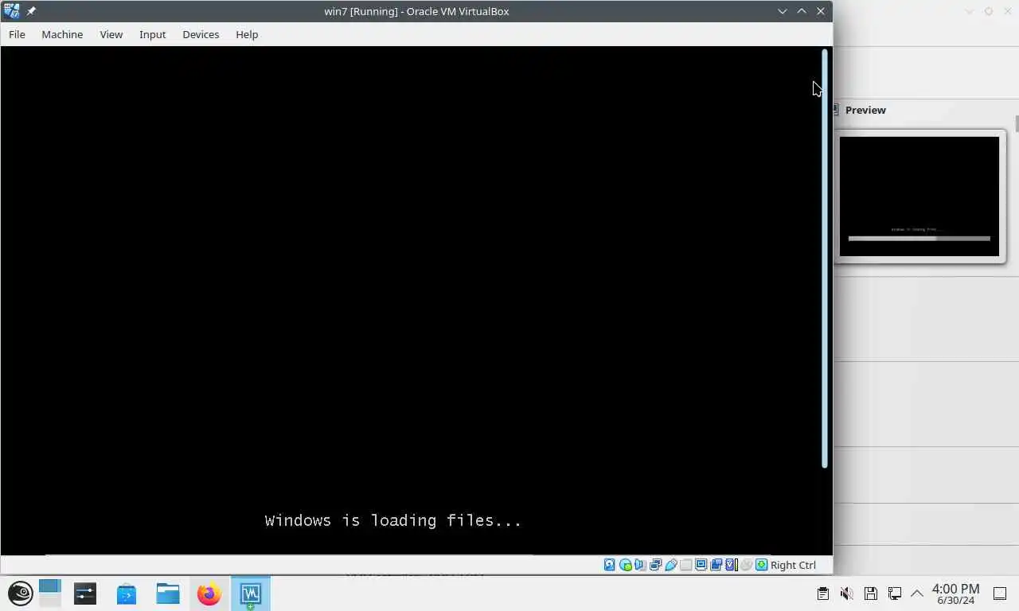The width and height of the screenshot is (1019, 611).
Task: Close the win7 VM window
Action: tap(821, 11)
